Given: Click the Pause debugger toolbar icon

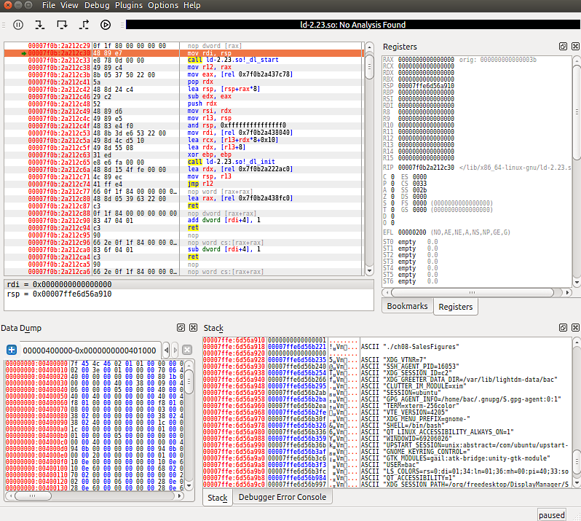Looking at the screenshot, I should click(18, 25).
